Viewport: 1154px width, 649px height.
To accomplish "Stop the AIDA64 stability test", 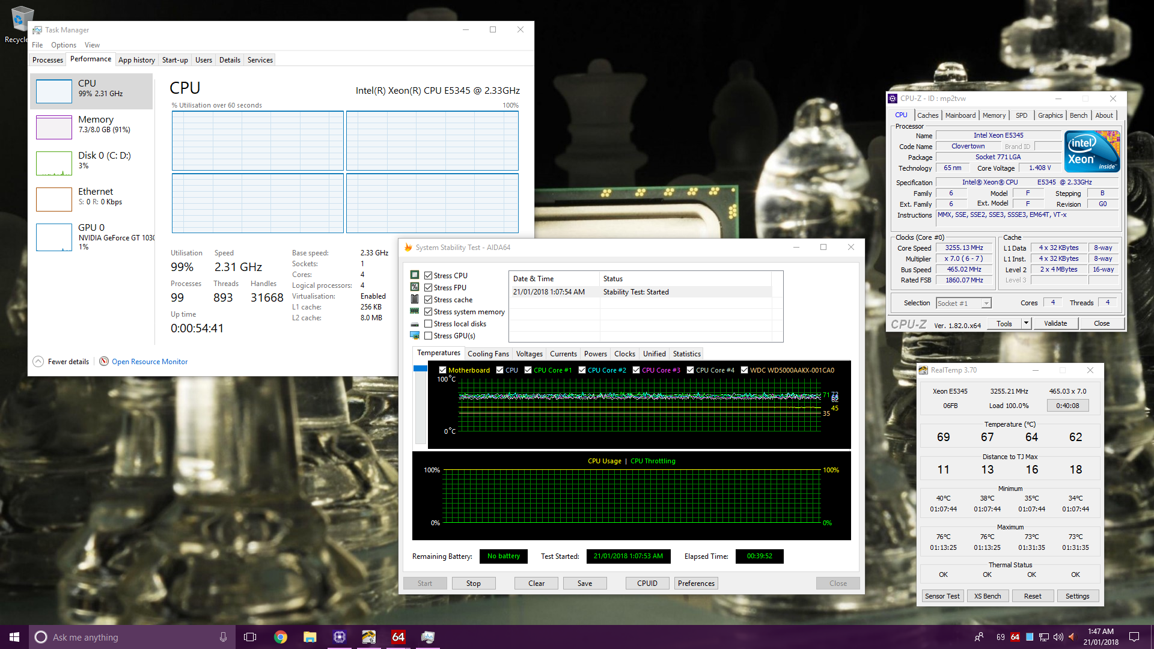I will (474, 583).
